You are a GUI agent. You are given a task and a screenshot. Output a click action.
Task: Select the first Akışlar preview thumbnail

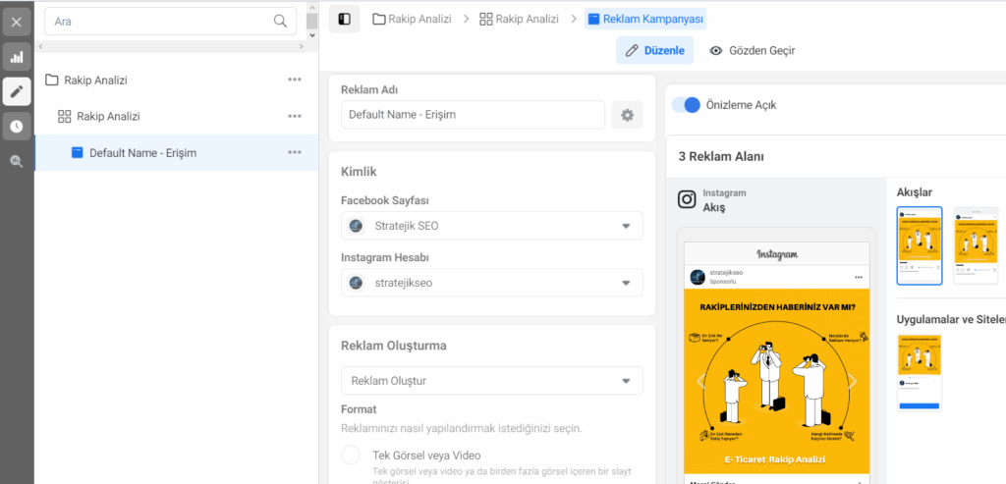920,245
